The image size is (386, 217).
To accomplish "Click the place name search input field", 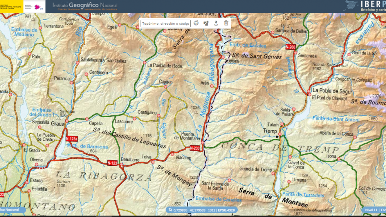I will (x=166, y=24).
